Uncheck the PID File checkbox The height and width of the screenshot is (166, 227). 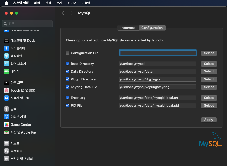tap(67, 105)
